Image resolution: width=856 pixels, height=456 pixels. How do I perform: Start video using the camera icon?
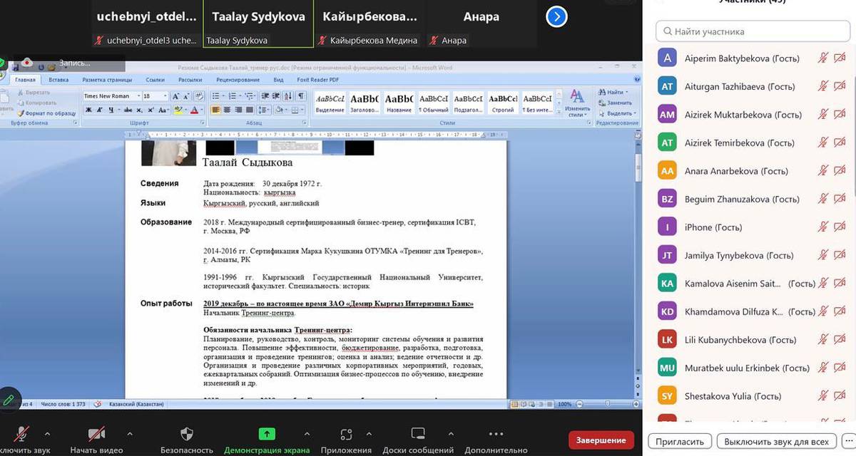tap(96, 435)
